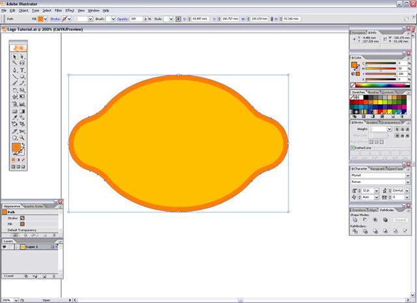417x303 pixels.
Task: Click the yellow swatch in Swatches panel
Action: [380, 102]
